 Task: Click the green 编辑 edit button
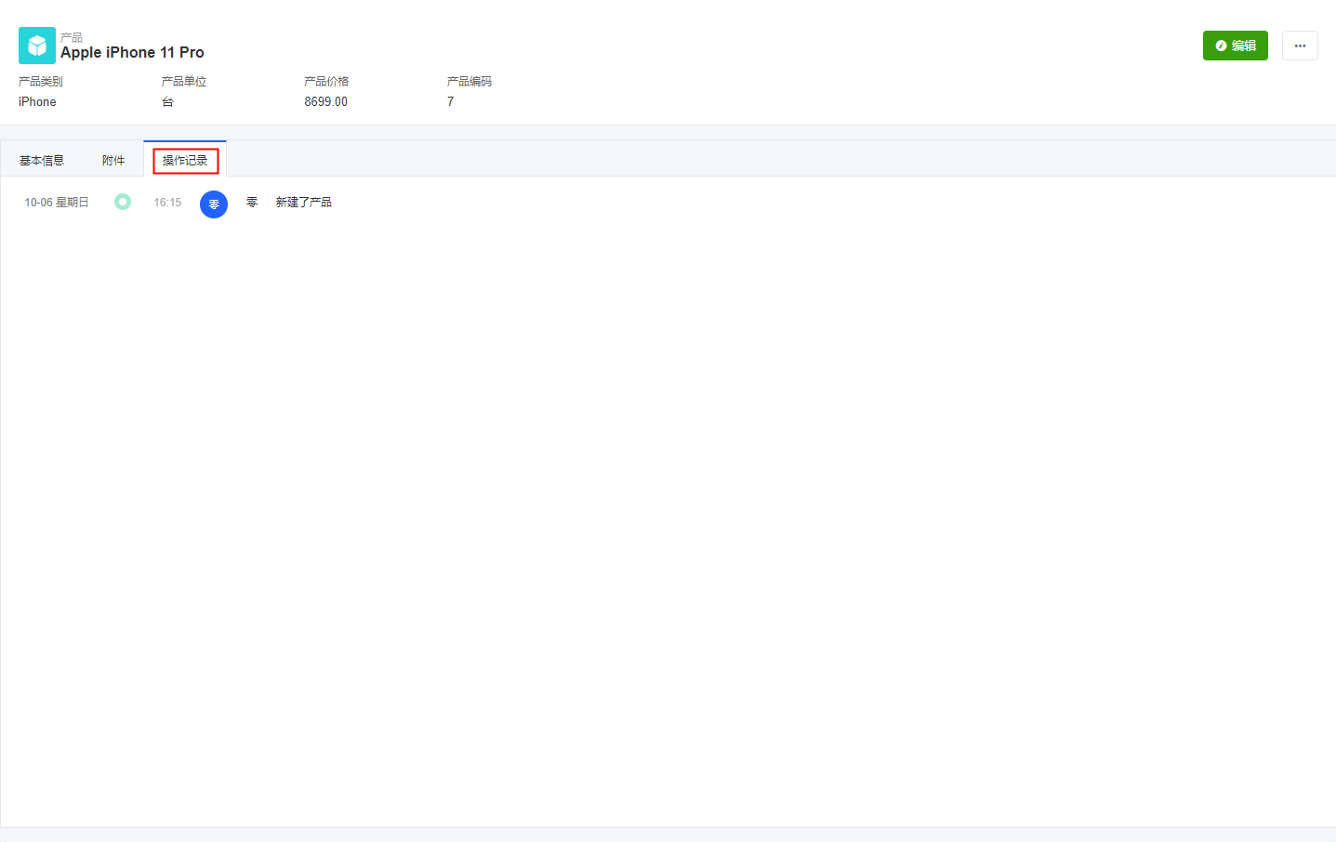pos(1235,46)
